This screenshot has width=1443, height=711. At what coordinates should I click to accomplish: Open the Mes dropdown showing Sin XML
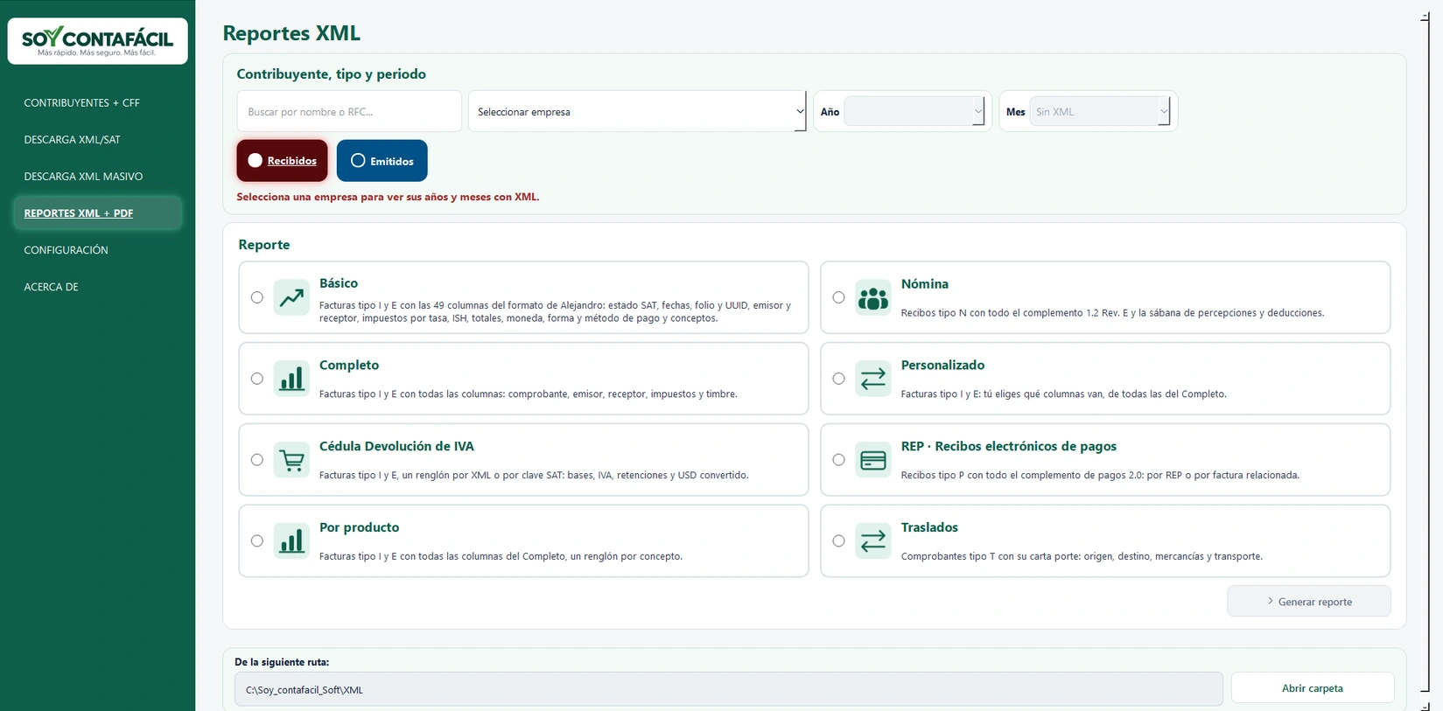click(1099, 112)
